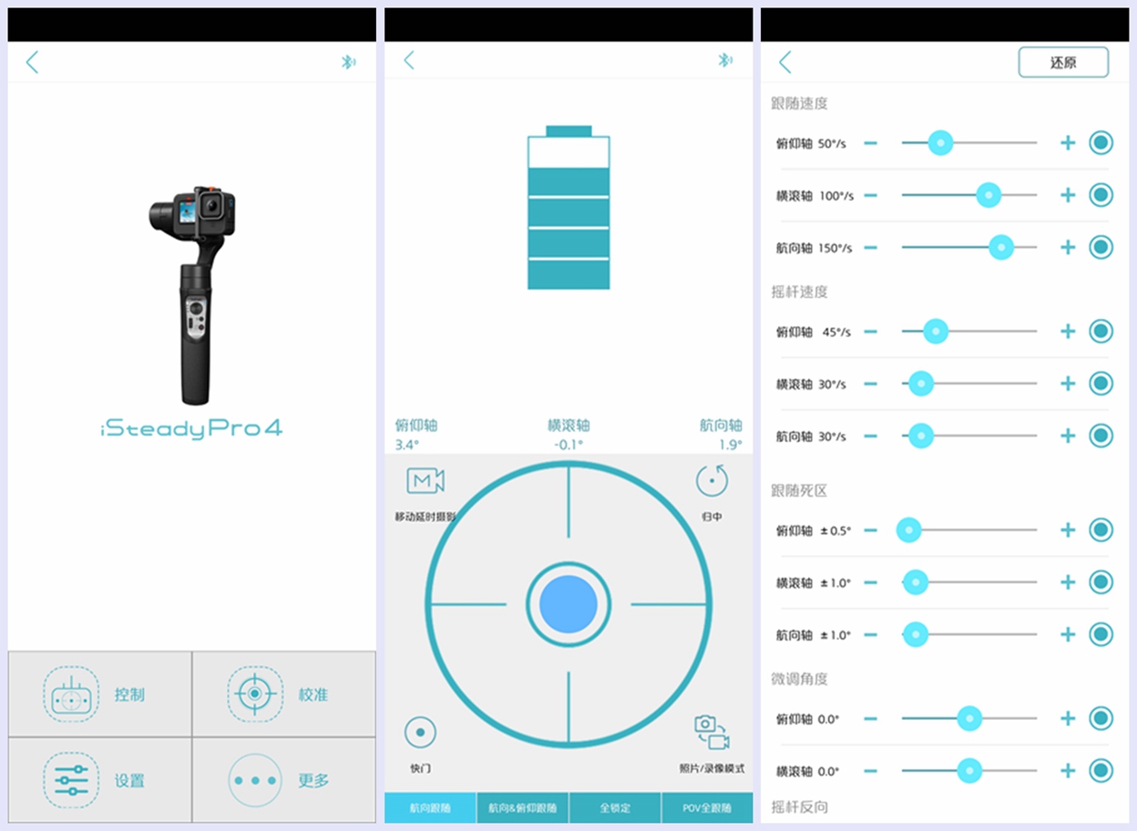Open 设置 settings
The image size is (1137, 831).
tap(100, 780)
